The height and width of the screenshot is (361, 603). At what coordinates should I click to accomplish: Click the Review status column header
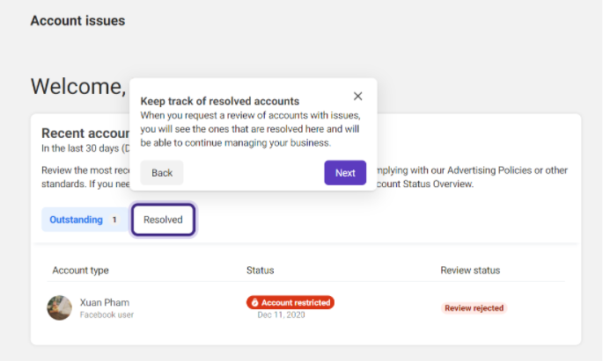tap(470, 270)
